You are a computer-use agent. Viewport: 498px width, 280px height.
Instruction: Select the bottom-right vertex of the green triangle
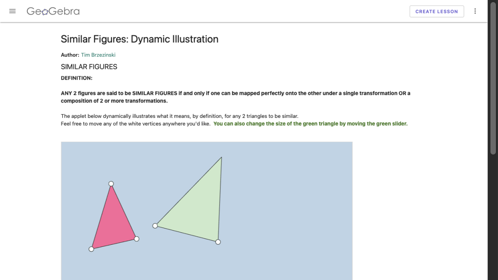[x=218, y=242]
